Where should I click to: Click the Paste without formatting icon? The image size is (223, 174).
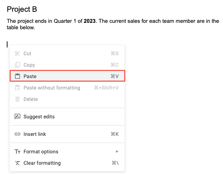(x=17, y=88)
